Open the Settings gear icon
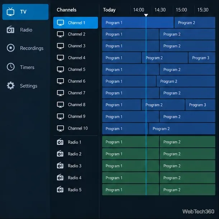Image resolution: width=219 pixels, height=219 pixels. [11, 85]
